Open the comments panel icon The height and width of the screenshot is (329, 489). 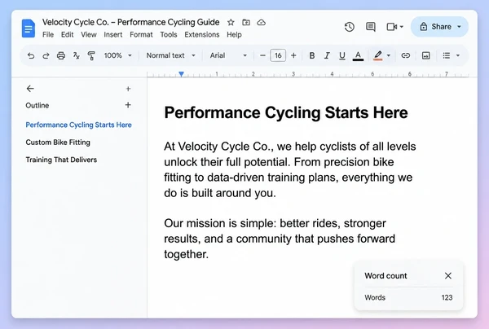coord(371,27)
